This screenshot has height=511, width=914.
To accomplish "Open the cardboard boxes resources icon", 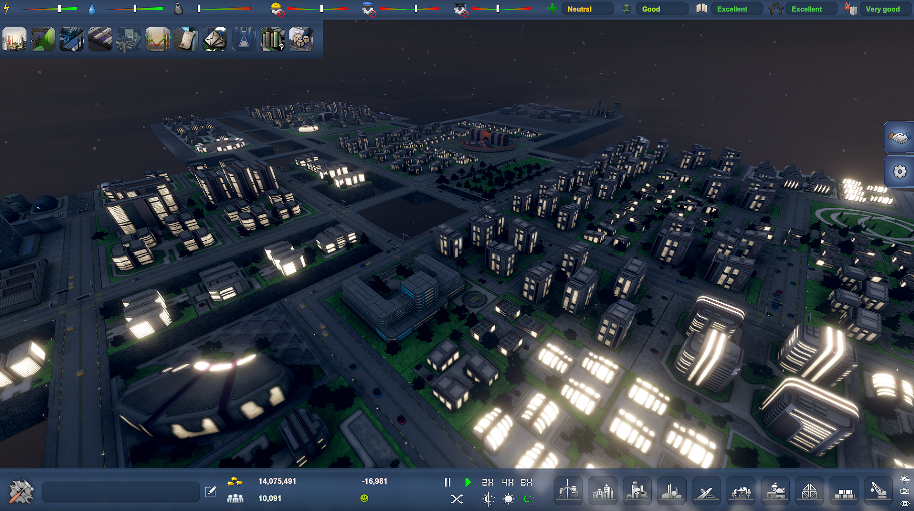I will coord(301,39).
